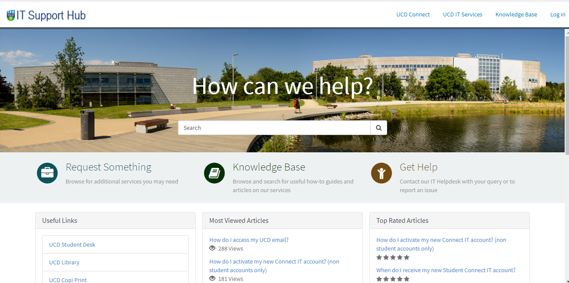Select the UCD Copi Print link
The image size is (569, 283).
point(68,280)
